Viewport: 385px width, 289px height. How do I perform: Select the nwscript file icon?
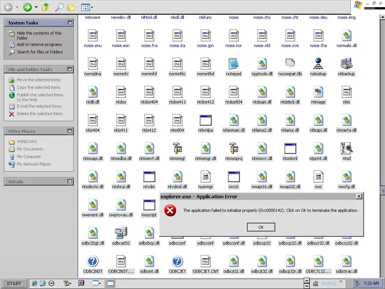(149, 205)
